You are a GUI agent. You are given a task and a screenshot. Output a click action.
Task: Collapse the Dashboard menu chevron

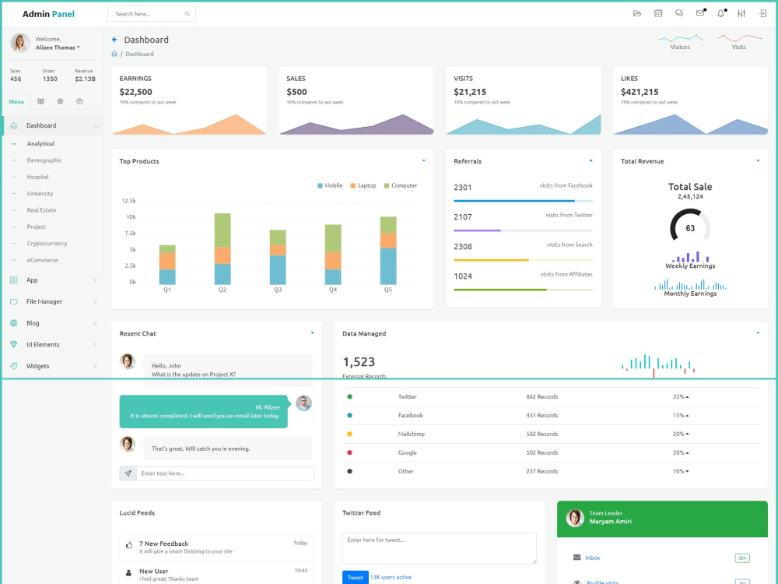[96, 126]
